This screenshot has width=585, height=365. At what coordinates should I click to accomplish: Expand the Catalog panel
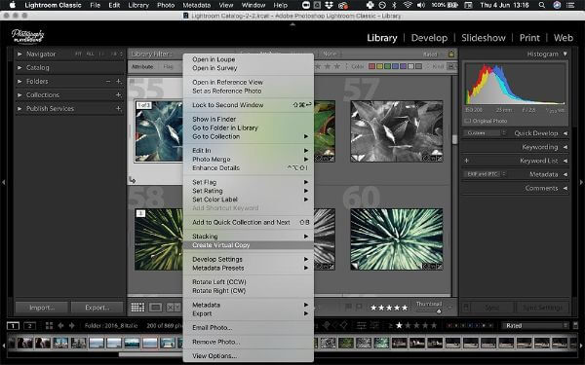tap(19, 68)
